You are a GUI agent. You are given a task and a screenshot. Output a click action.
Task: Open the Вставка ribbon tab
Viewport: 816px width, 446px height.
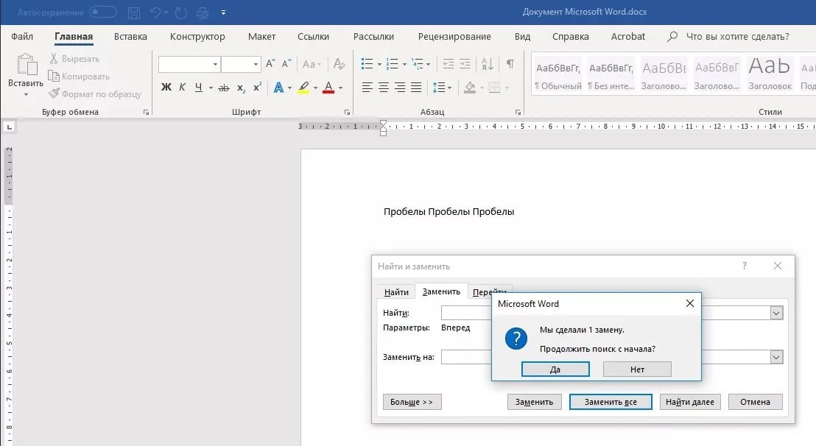(130, 36)
